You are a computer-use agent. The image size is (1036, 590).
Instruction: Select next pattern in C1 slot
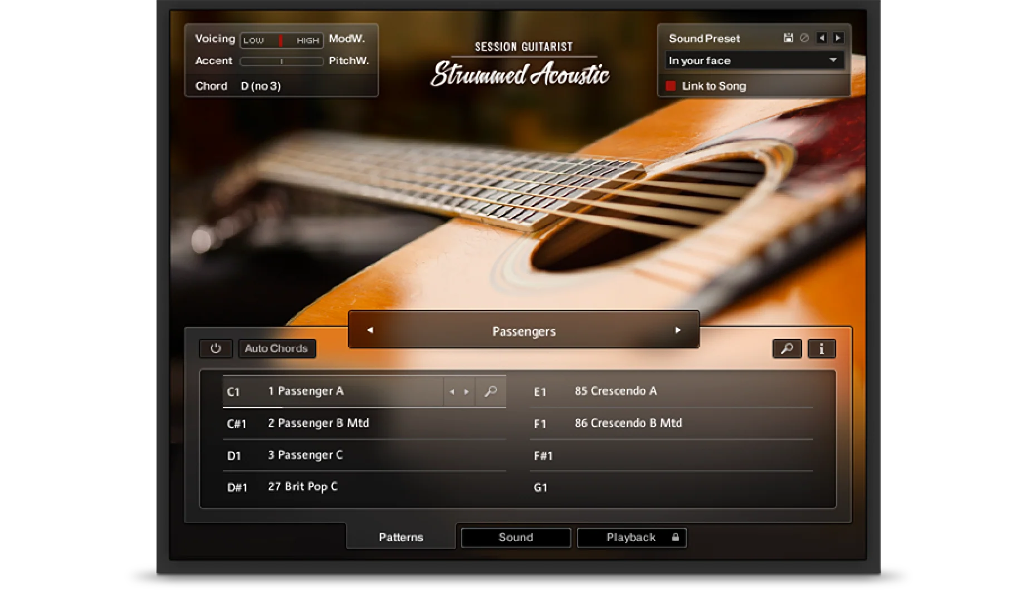(x=467, y=392)
